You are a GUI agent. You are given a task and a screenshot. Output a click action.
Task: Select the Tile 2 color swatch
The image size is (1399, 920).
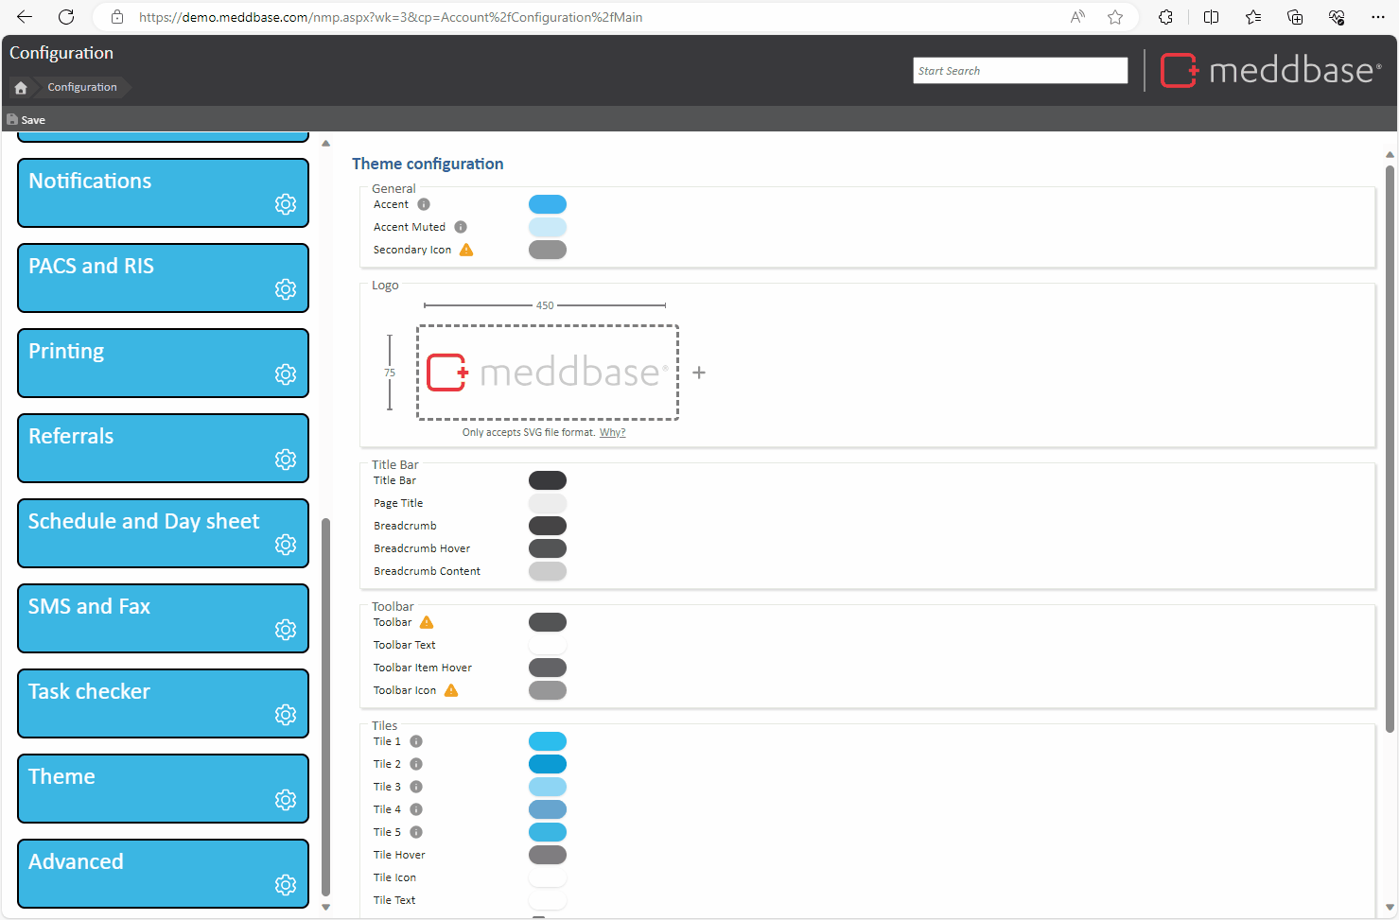coord(547,764)
